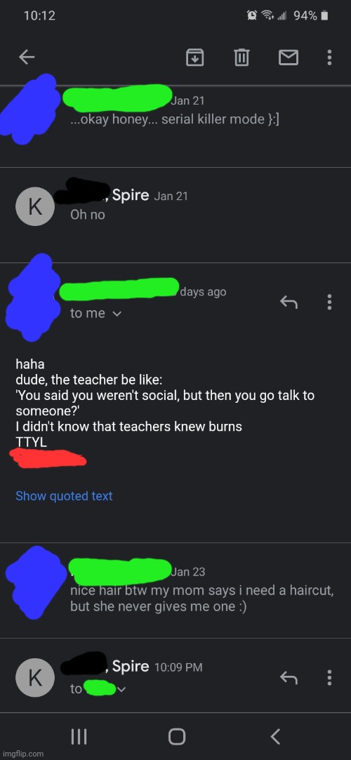Expand the 'to me' recipient details
Viewport: 351px width, 760px height.
pyautogui.click(x=95, y=314)
